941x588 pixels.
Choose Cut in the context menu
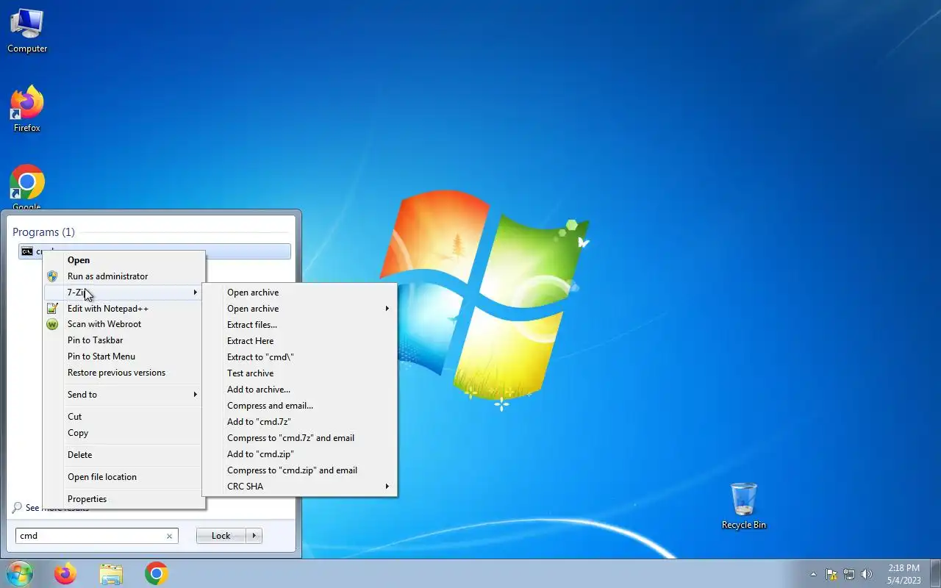[124, 417]
